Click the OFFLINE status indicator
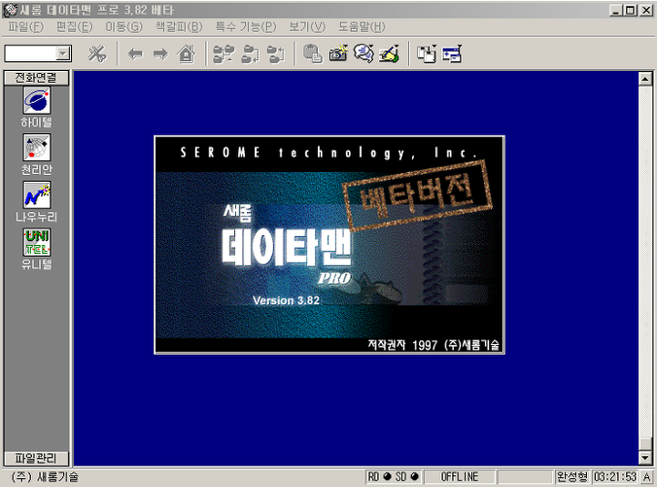Viewport: 657px width, 487px height. pyautogui.click(x=462, y=477)
